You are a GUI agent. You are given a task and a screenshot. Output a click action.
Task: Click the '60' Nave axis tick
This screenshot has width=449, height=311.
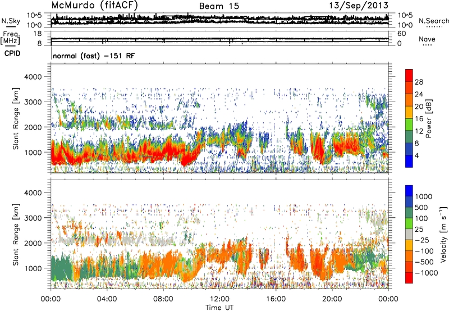coord(401,34)
